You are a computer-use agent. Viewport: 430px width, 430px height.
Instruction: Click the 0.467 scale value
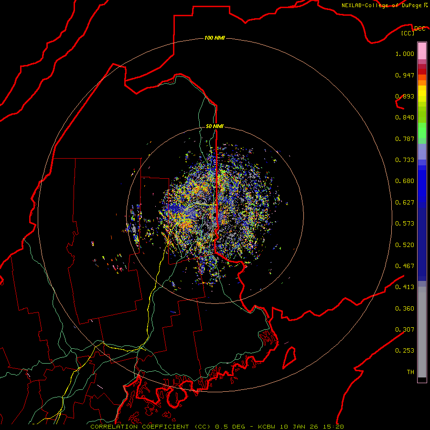click(x=405, y=266)
